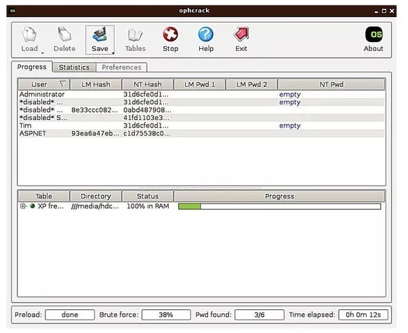
Task: Click the red Stop icon
Action: click(171, 35)
